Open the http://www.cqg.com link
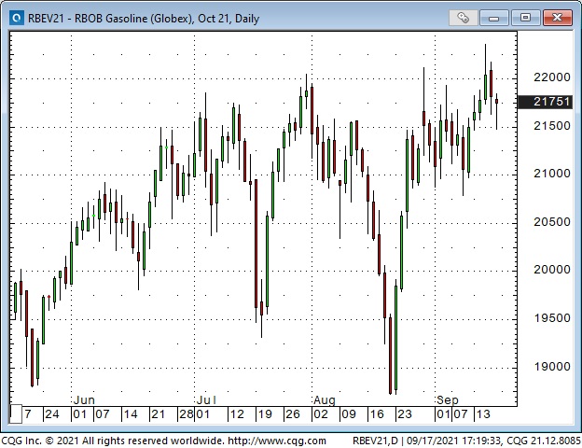582x448 pixels. [x=277, y=441]
